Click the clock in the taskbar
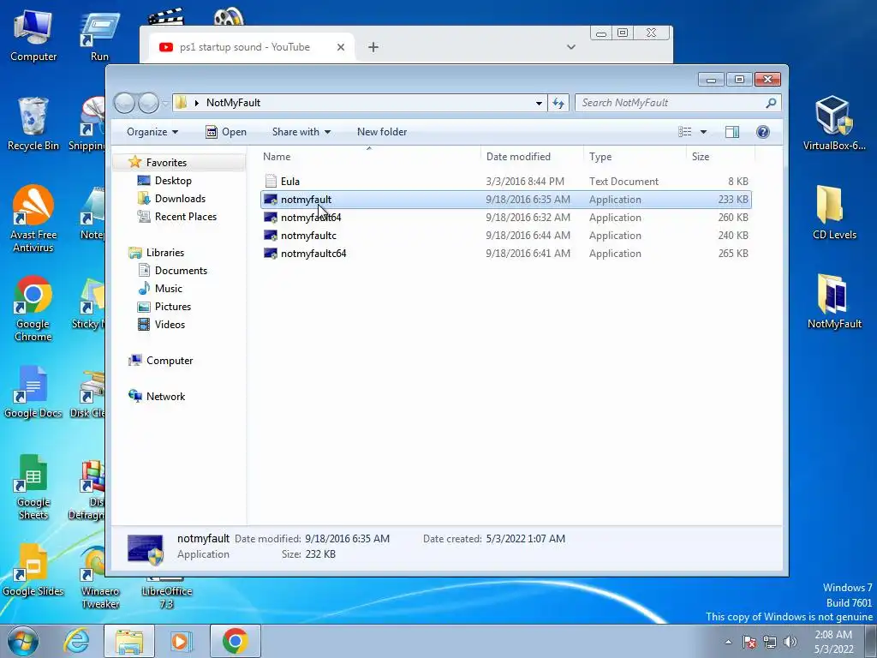Viewport: 877px width, 658px height. coord(833,642)
